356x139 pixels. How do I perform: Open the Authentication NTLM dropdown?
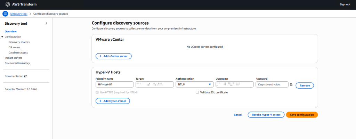point(195,84)
